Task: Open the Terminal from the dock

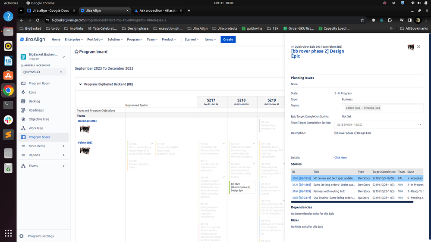Action: click(x=8, y=105)
